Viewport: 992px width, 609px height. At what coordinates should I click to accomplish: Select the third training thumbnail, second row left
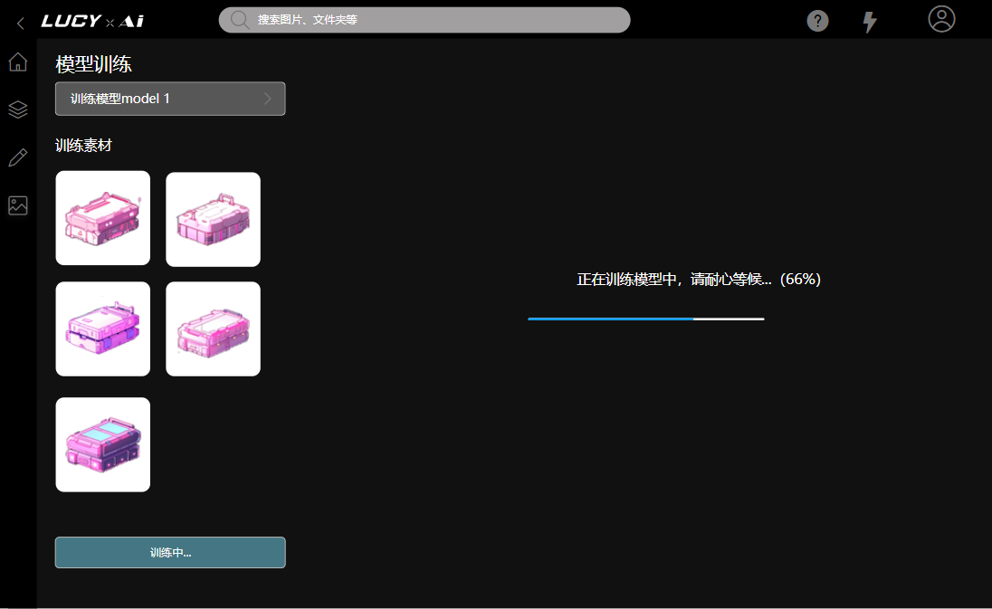103,328
